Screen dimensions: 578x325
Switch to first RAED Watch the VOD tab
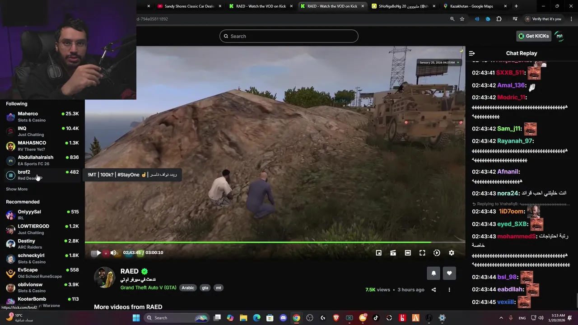(260, 6)
